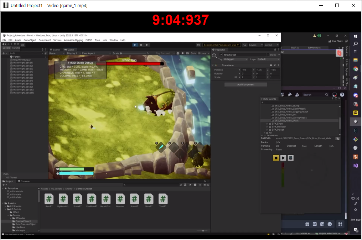Expand the SFX_Player folder in FMOD Events

click(267, 130)
